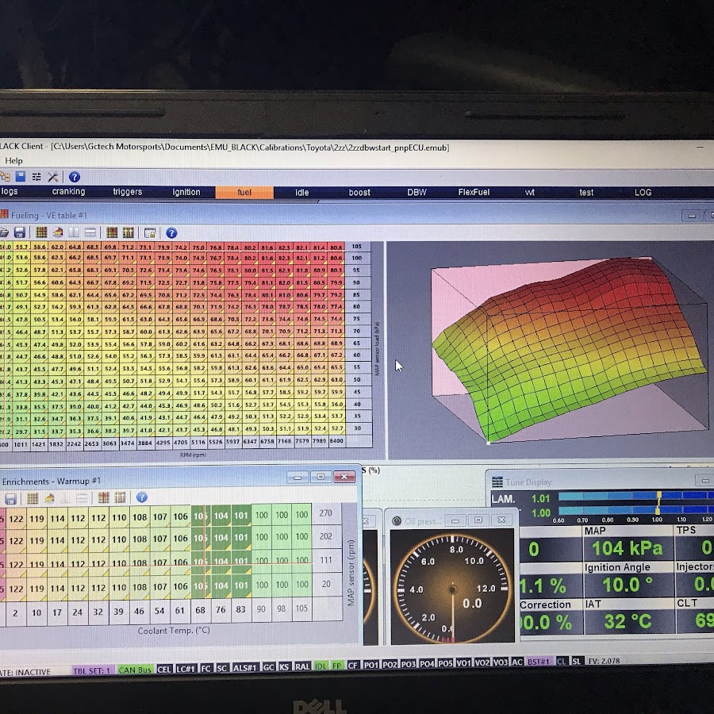Select the table grid icon in Warmup toolbar
The image size is (714, 714).
point(33,498)
